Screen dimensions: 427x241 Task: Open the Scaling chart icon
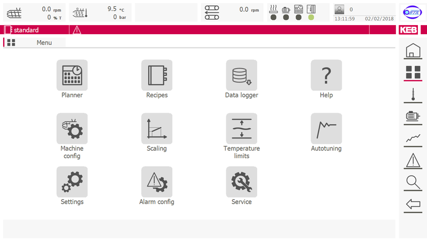tap(157, 129)
